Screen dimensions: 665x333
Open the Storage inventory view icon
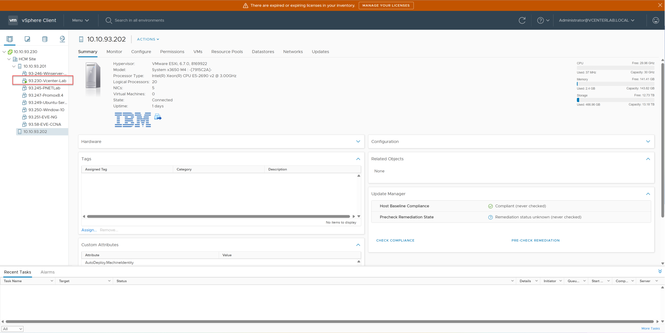point(45,39)
